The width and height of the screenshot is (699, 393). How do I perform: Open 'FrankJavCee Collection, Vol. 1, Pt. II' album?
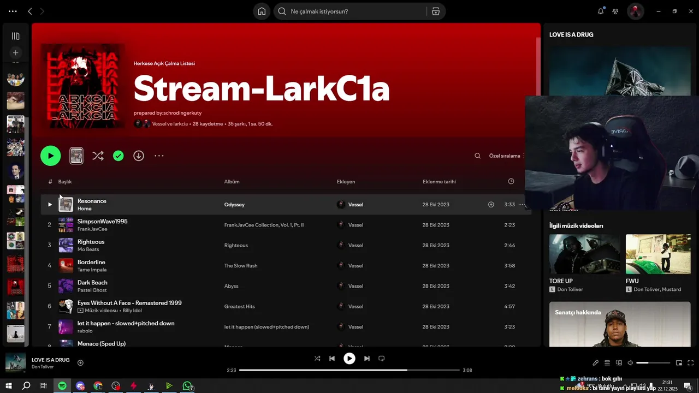pyautogui.click(x=264, y=225)
